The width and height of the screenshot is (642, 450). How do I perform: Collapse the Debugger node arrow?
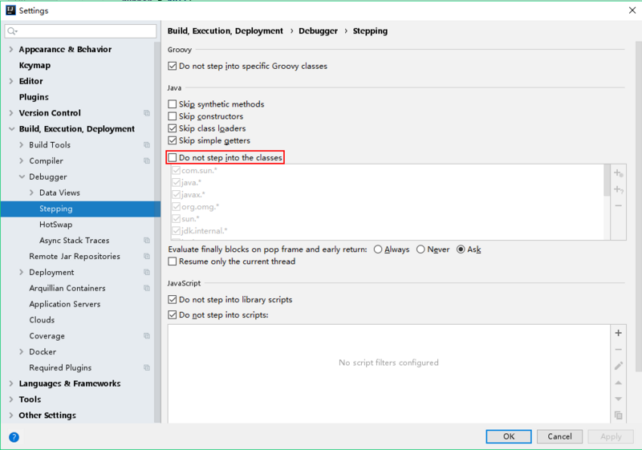[22, 176]
